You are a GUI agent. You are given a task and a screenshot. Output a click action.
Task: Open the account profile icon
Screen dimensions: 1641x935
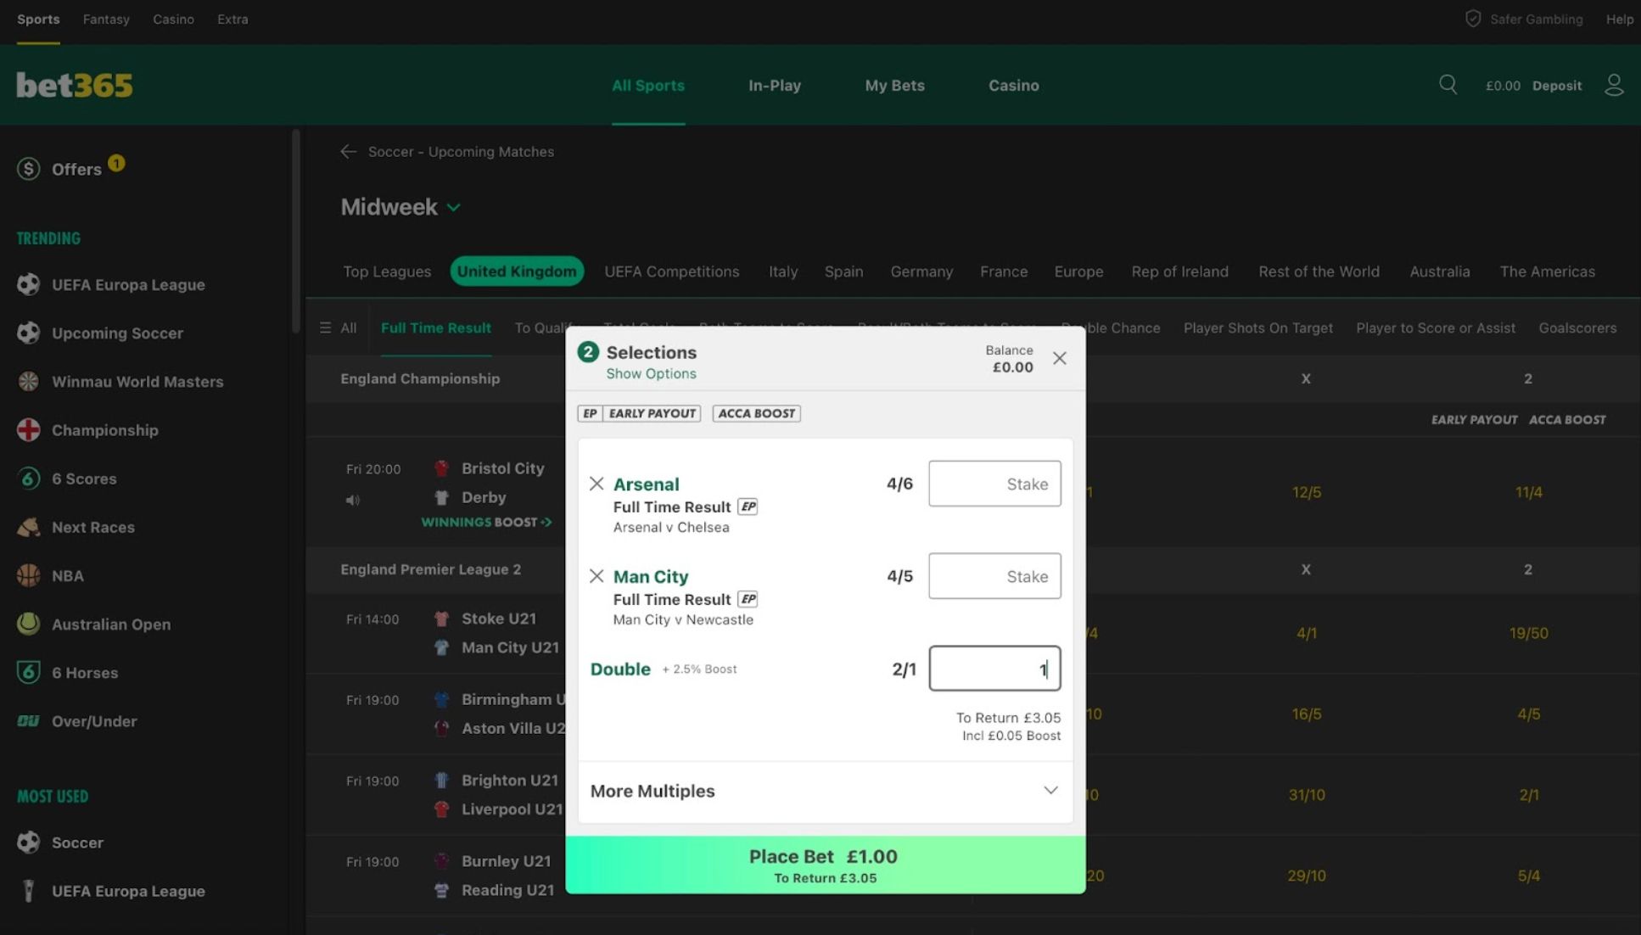point(1615,85)
